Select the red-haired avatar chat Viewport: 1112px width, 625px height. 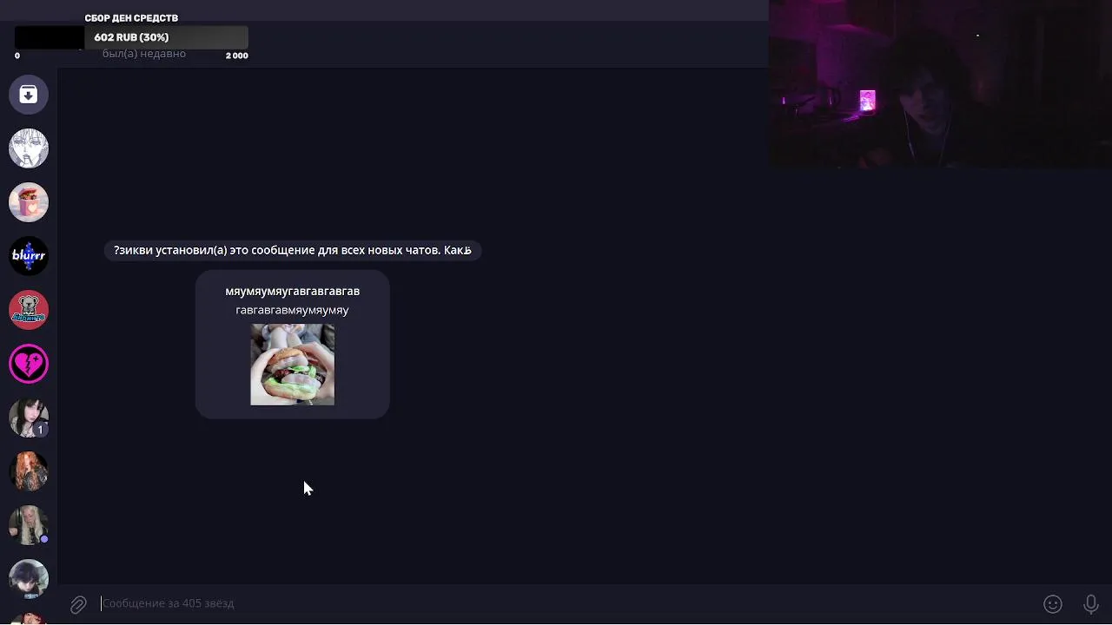tap(29, 471)
